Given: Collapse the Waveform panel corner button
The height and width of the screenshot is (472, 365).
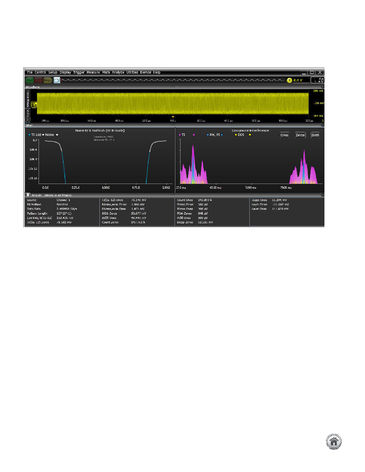Looking at the screenshot, I should click(x=322, y=87).
